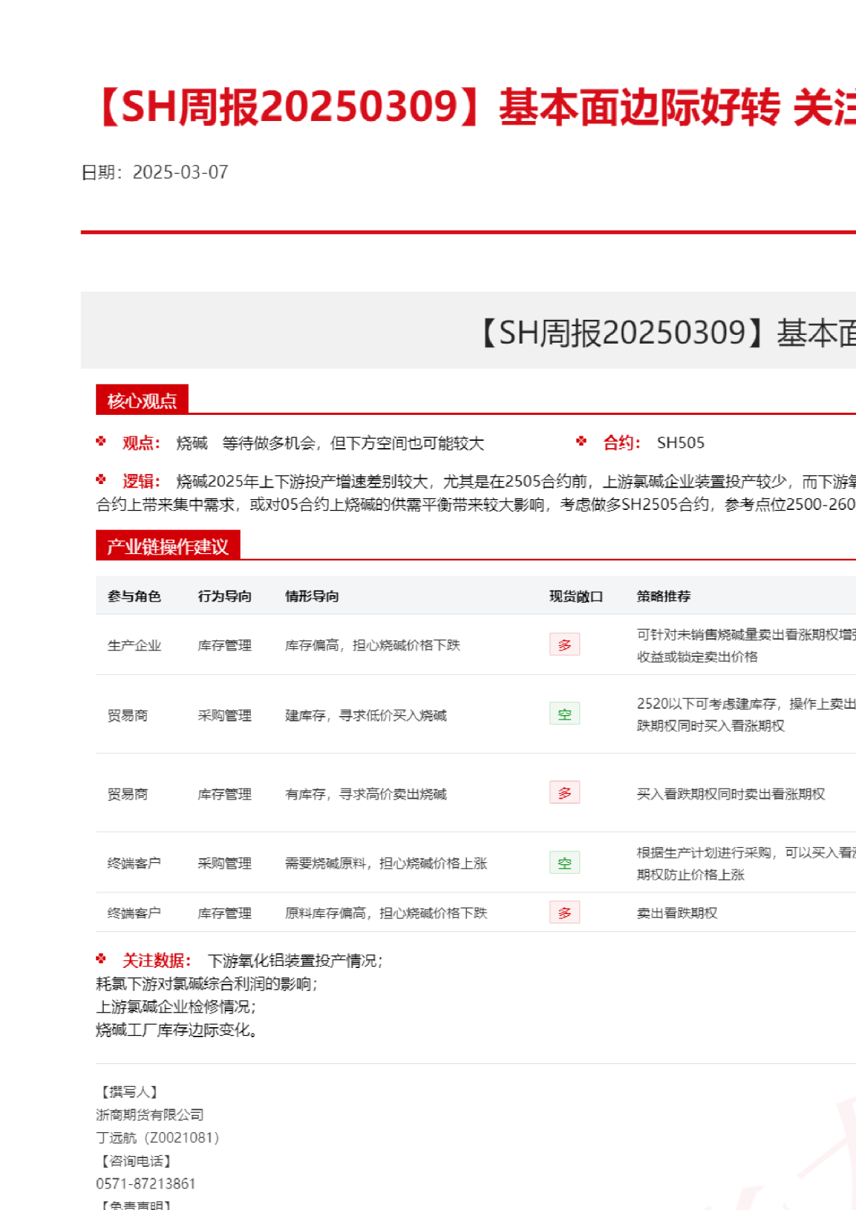Click the 空 badge in 贸易商 采购管理 row
Screen dimensions: 856x1210
(564, 714)
